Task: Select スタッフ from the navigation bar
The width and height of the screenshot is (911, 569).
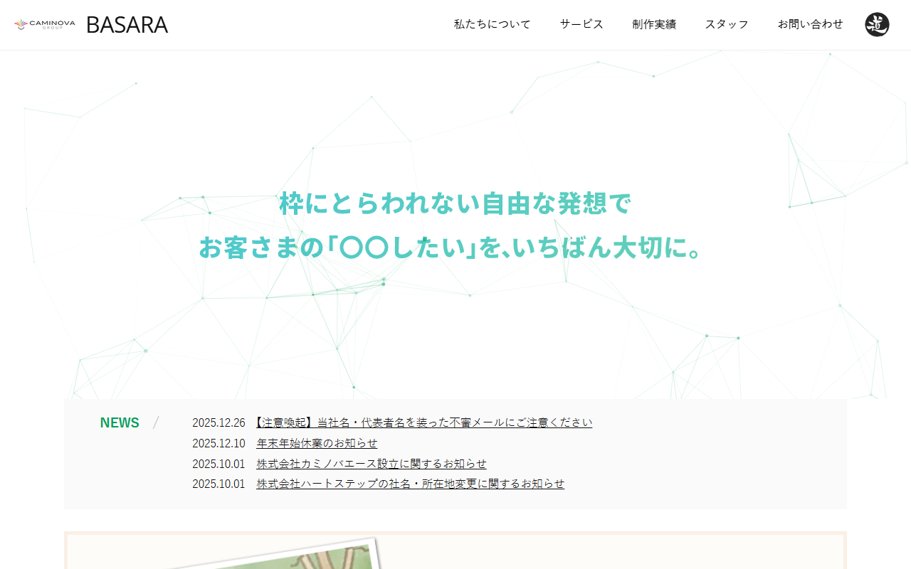Action: coord(727,24)
